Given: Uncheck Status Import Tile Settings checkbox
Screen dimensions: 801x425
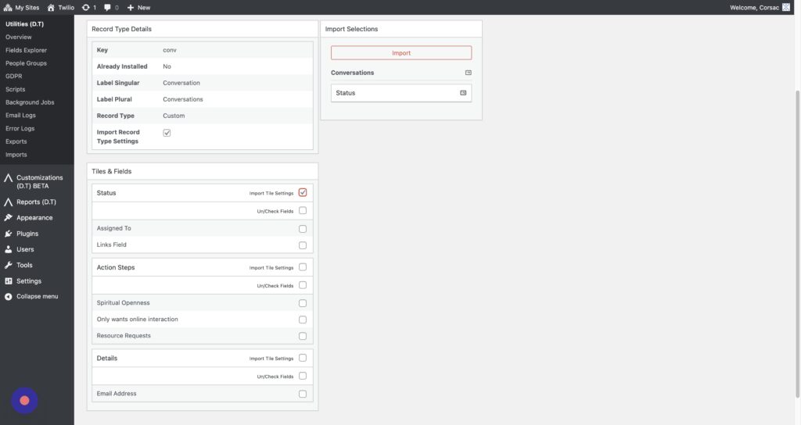Looking at the screenshot, I should 303,192.
